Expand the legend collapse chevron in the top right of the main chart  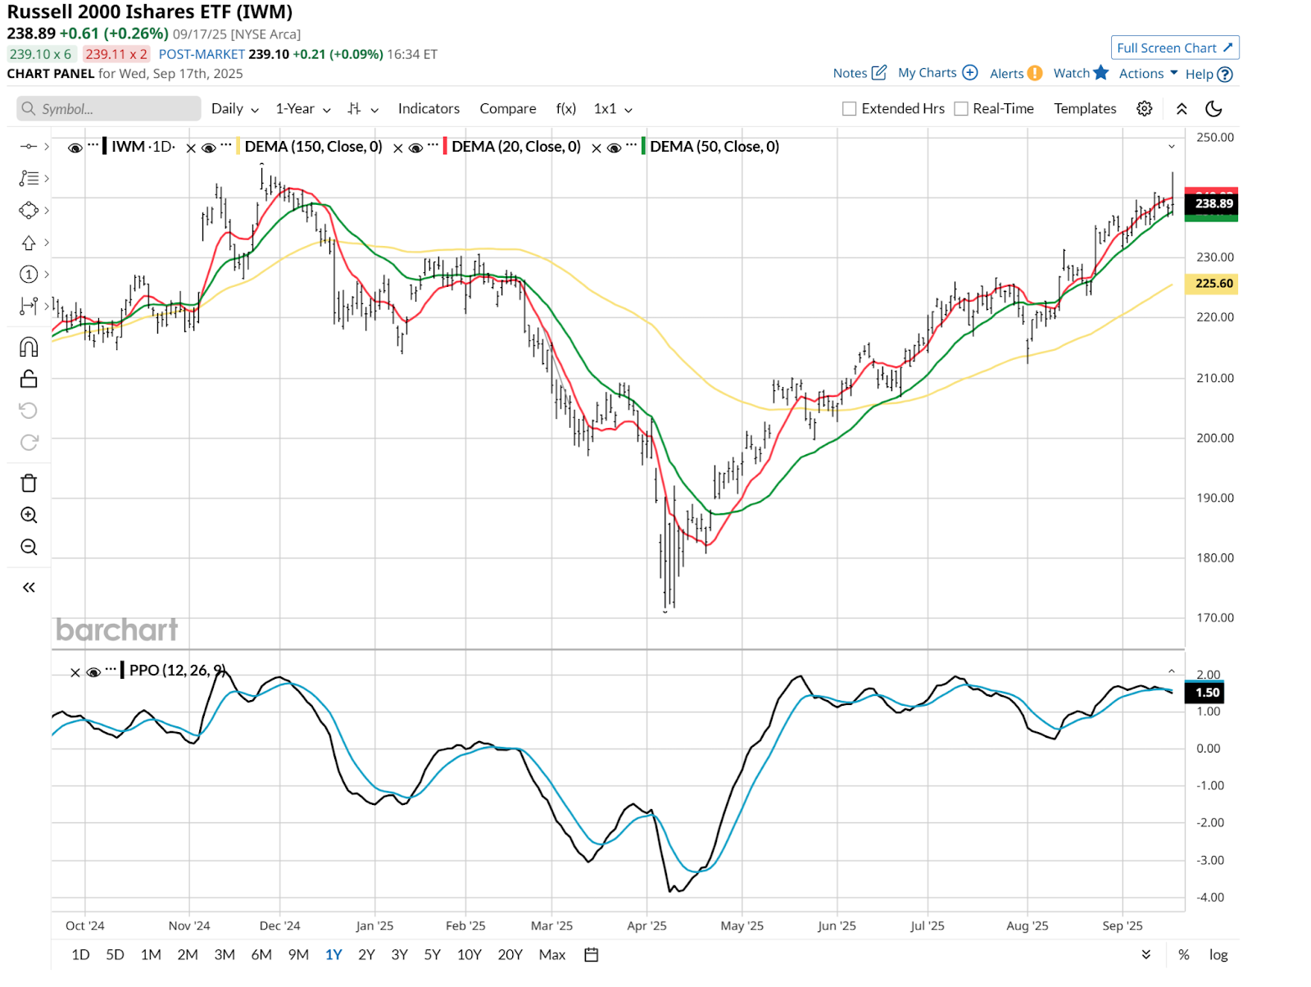(1172, 147)
